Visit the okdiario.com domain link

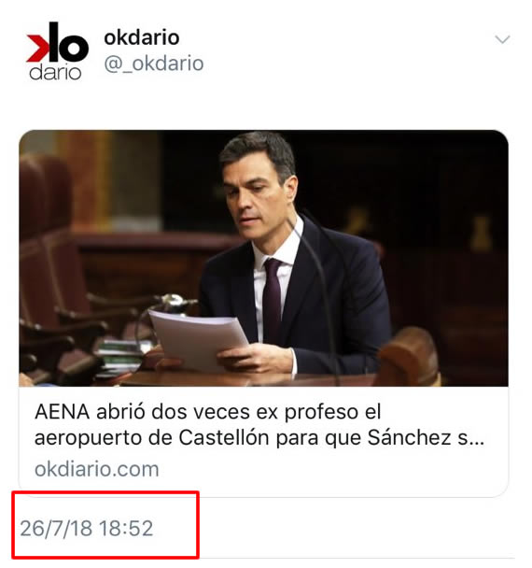[97, 470]
